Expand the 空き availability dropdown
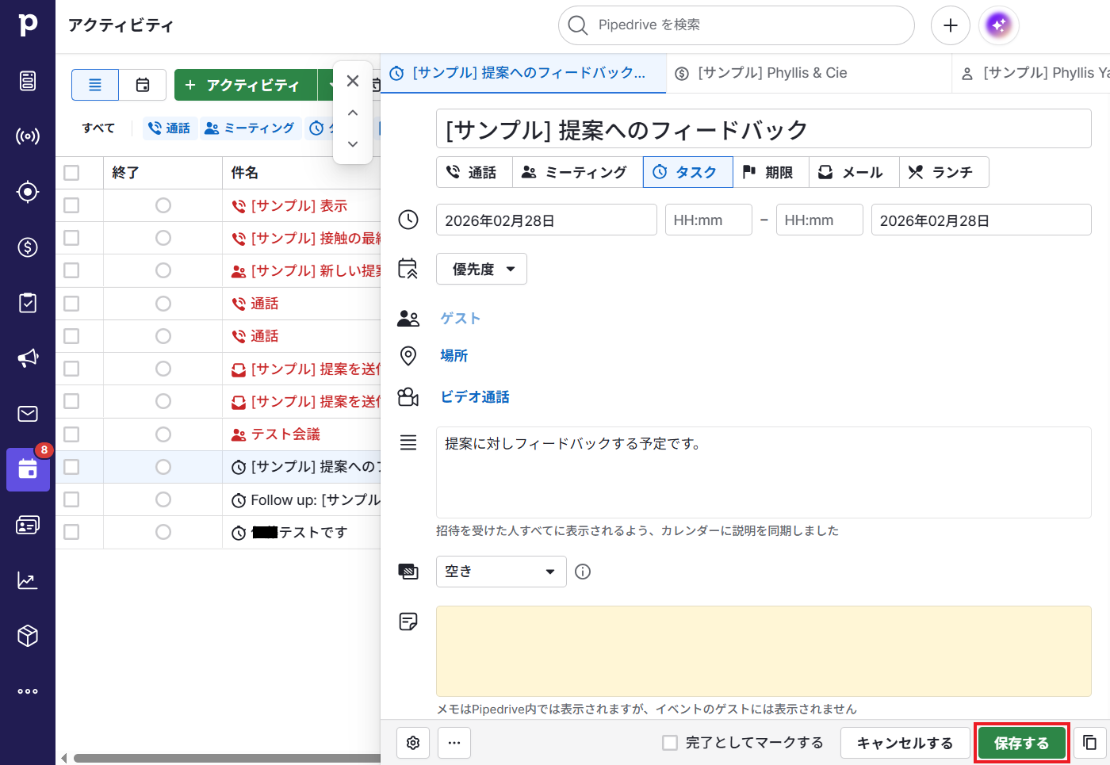1110x765 pixels. 501,572
